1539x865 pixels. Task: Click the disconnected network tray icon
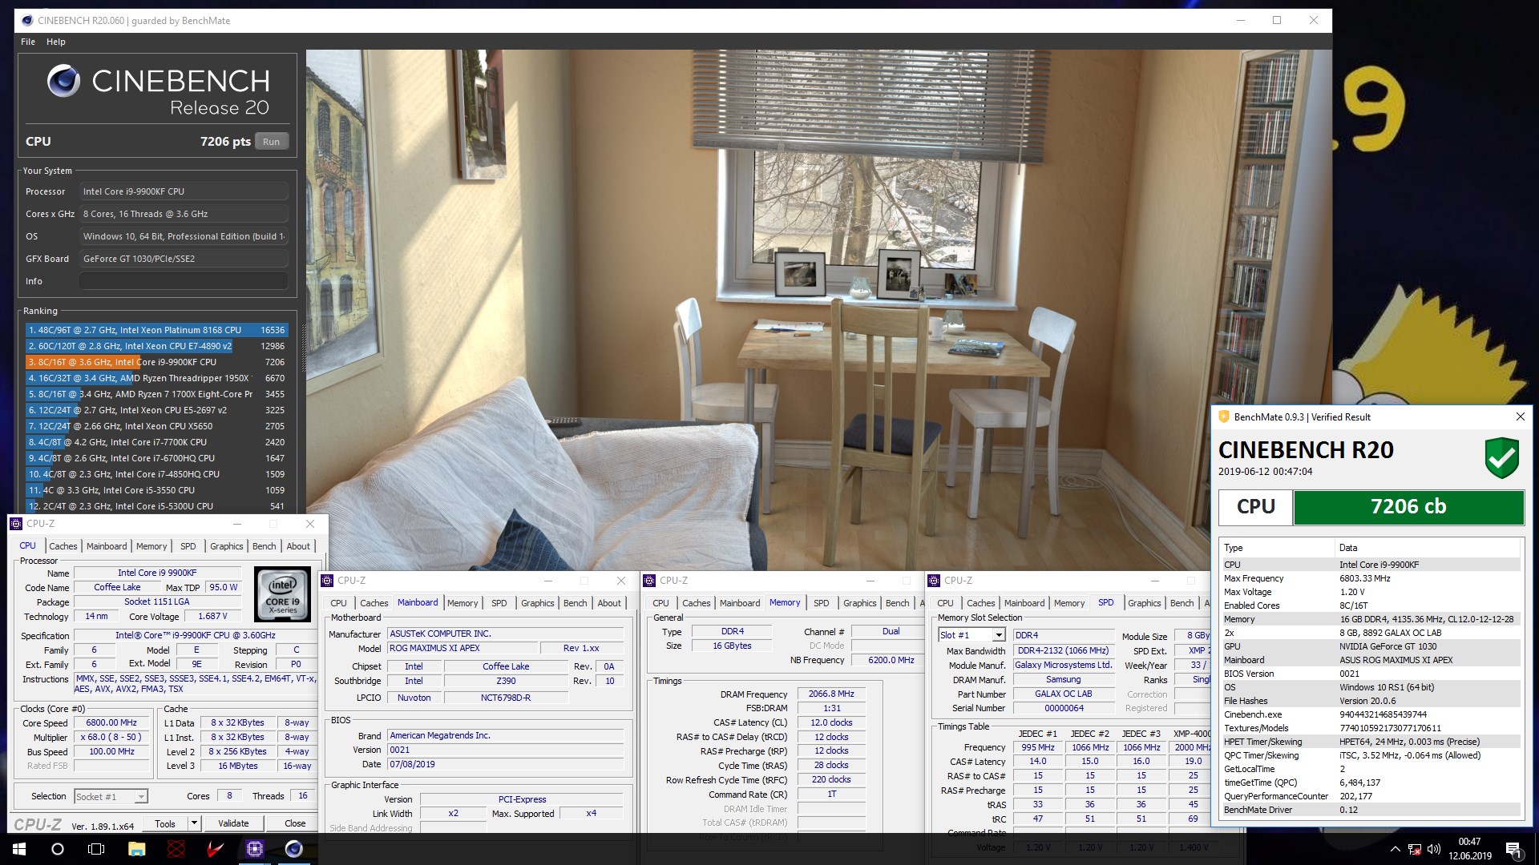[x=1415, y=849]
